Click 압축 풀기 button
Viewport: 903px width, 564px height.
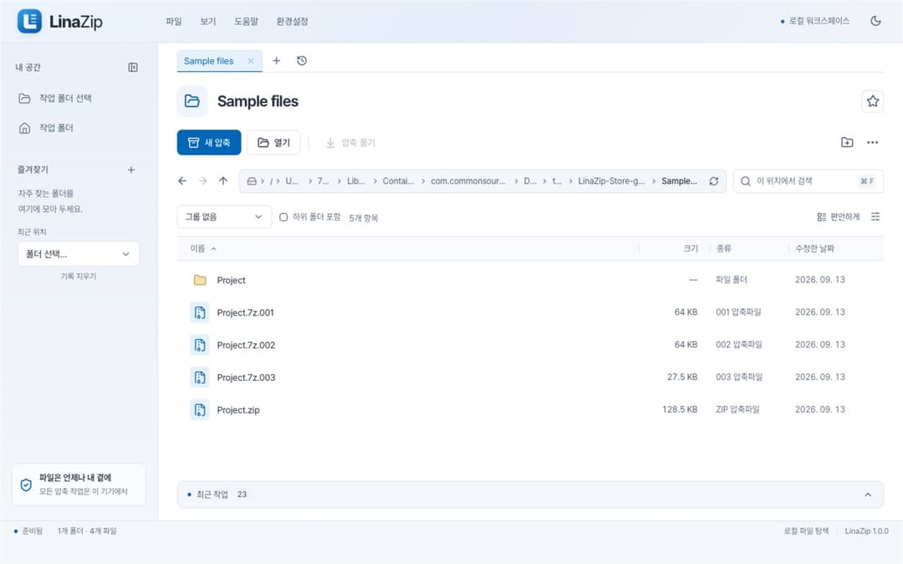[350, 142]
